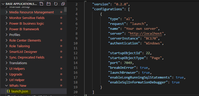The width and height of the screenshot is (199, 96).
Task: Click the "launch" request value
Action: tap(138, 24)
